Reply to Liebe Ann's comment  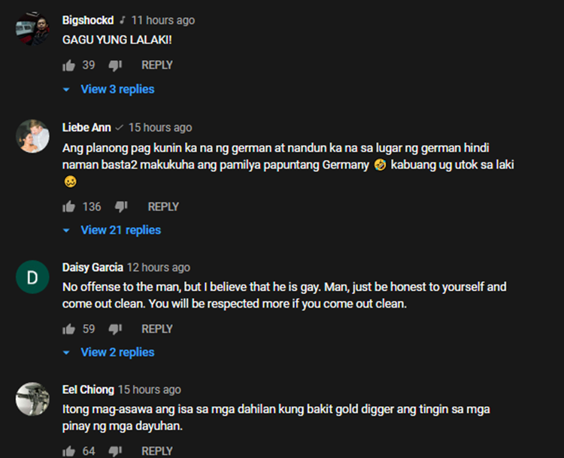163,207
